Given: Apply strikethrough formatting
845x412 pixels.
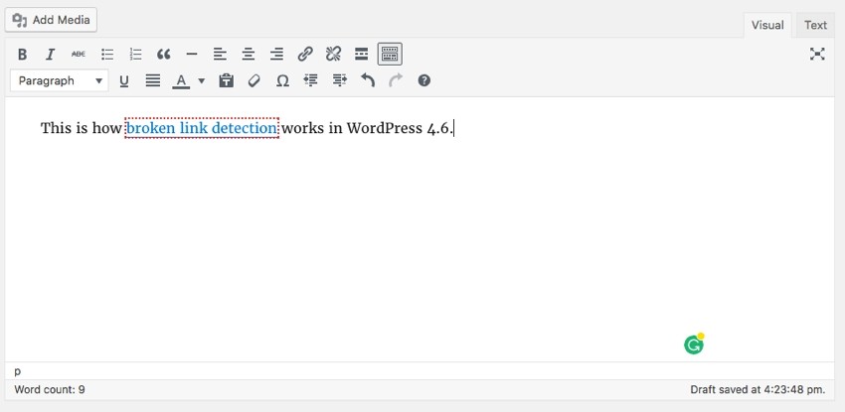Looking at the screenshot, I should [79, 54].
